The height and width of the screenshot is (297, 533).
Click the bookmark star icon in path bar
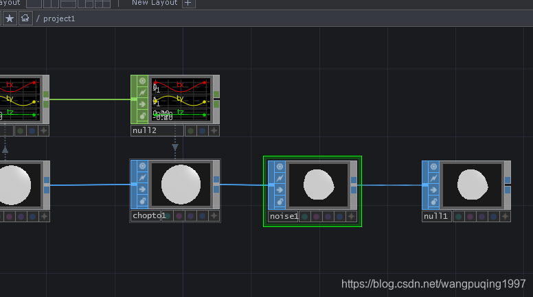[10, 19]
